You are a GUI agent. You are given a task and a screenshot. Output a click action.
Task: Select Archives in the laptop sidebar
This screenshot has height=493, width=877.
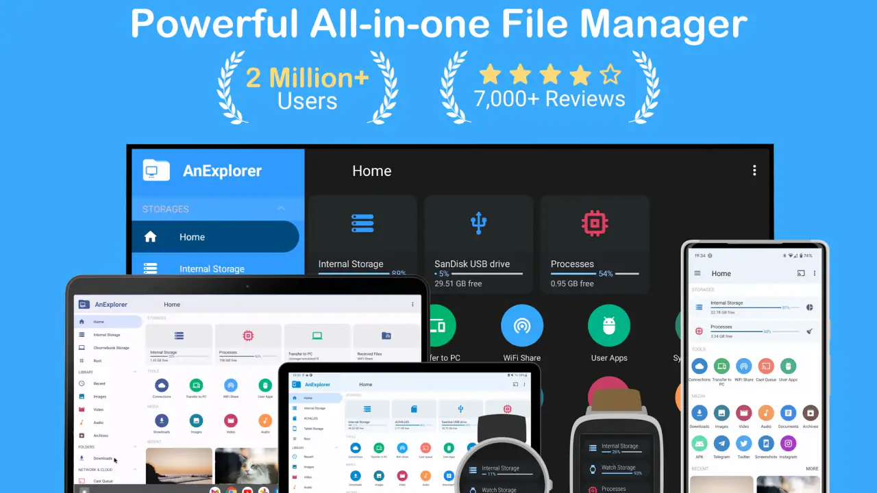[x=110, y=435]
